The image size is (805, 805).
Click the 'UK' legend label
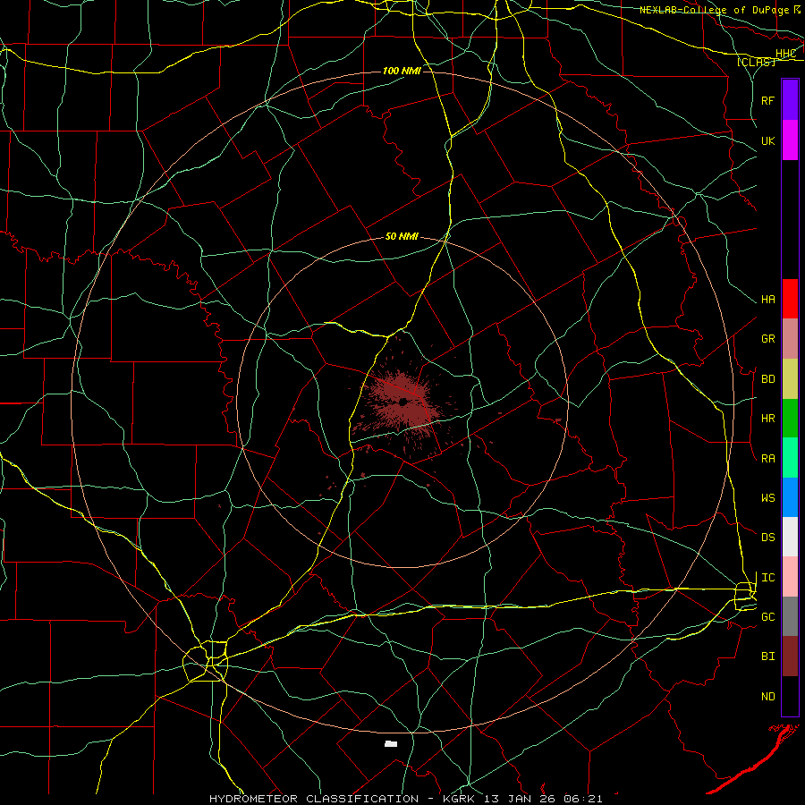click(x=767, y=140)
